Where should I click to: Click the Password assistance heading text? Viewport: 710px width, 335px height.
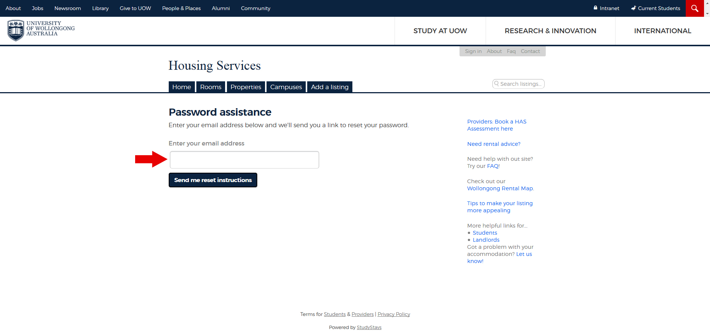[x=220, y=112]
